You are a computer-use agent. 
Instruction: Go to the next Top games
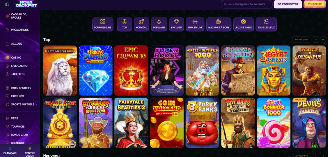point(323,39)
